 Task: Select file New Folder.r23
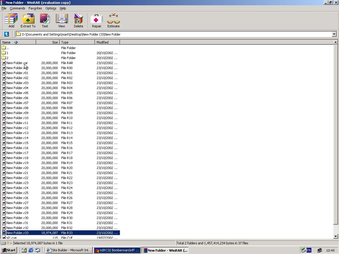pyautogui.click(x=17, y=183)
